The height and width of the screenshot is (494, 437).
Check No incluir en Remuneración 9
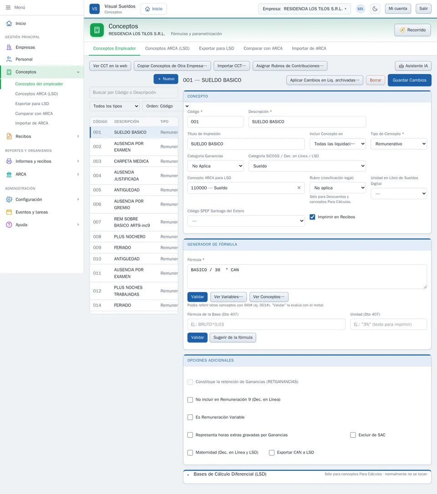(190, 400)
